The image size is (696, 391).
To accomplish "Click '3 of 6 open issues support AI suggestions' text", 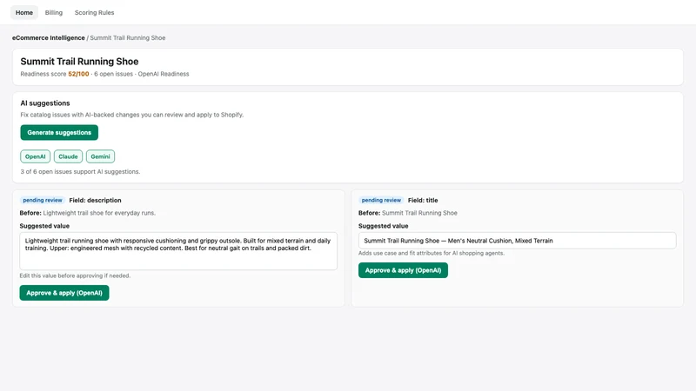I will click(80, 171).
